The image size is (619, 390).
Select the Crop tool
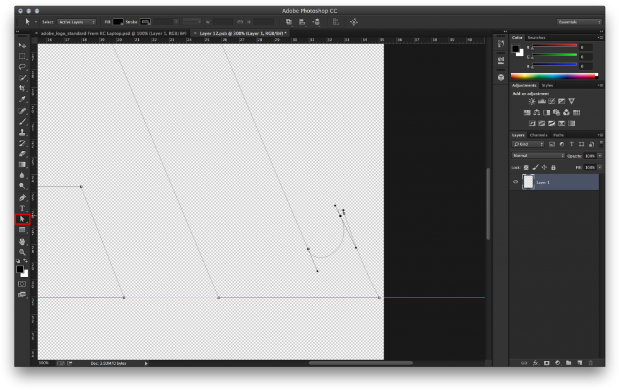pos(22,88)
